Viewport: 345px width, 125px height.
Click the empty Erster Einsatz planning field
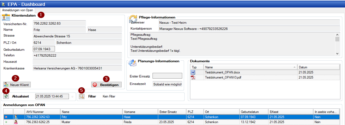click(167, 76)
